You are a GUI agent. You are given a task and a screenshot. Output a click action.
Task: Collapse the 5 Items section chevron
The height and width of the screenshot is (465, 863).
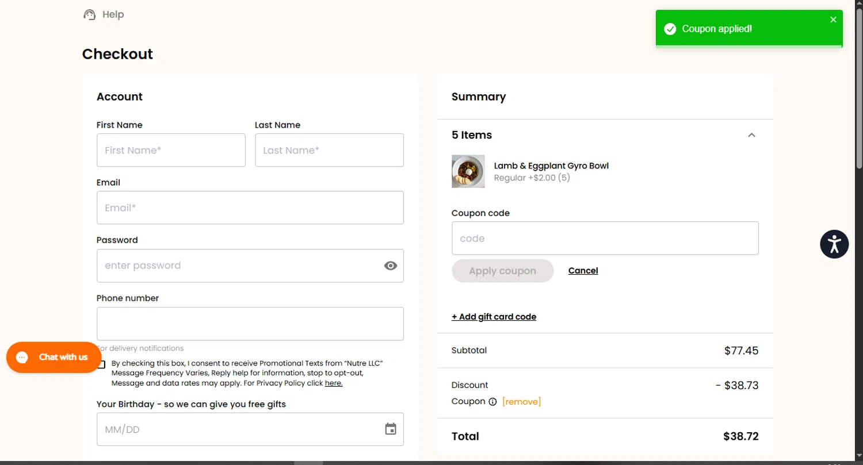click(751, 135)
